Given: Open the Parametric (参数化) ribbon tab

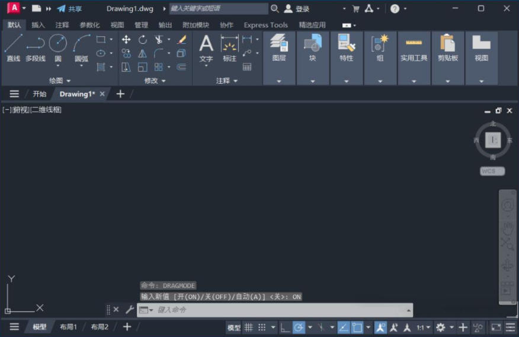Looking at the screenshot, I should point(89,25).
